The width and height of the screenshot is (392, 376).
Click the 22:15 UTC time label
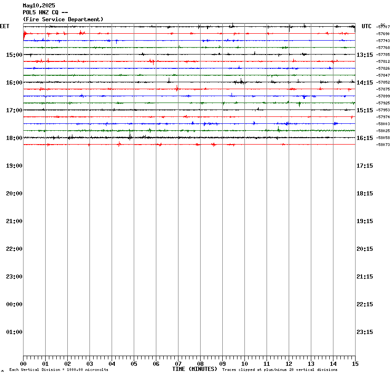coord(364,304)
